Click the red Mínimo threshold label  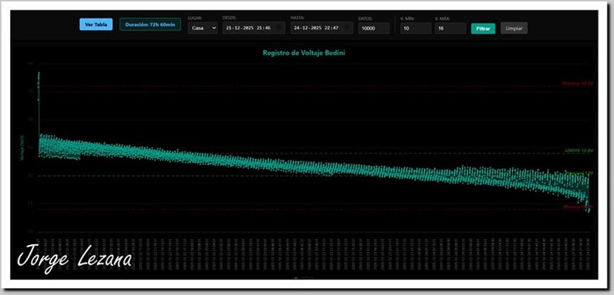point(577,207)
